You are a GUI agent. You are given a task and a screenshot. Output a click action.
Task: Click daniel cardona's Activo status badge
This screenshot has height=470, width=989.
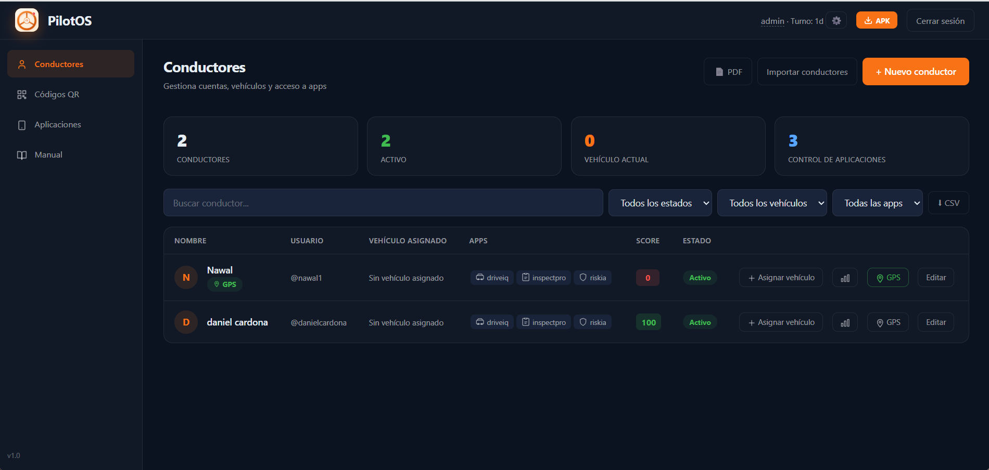(x=700, y=322)
